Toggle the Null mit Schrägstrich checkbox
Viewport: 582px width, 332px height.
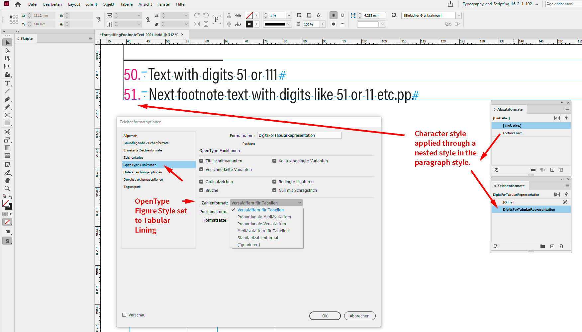[x=274, y=191]
